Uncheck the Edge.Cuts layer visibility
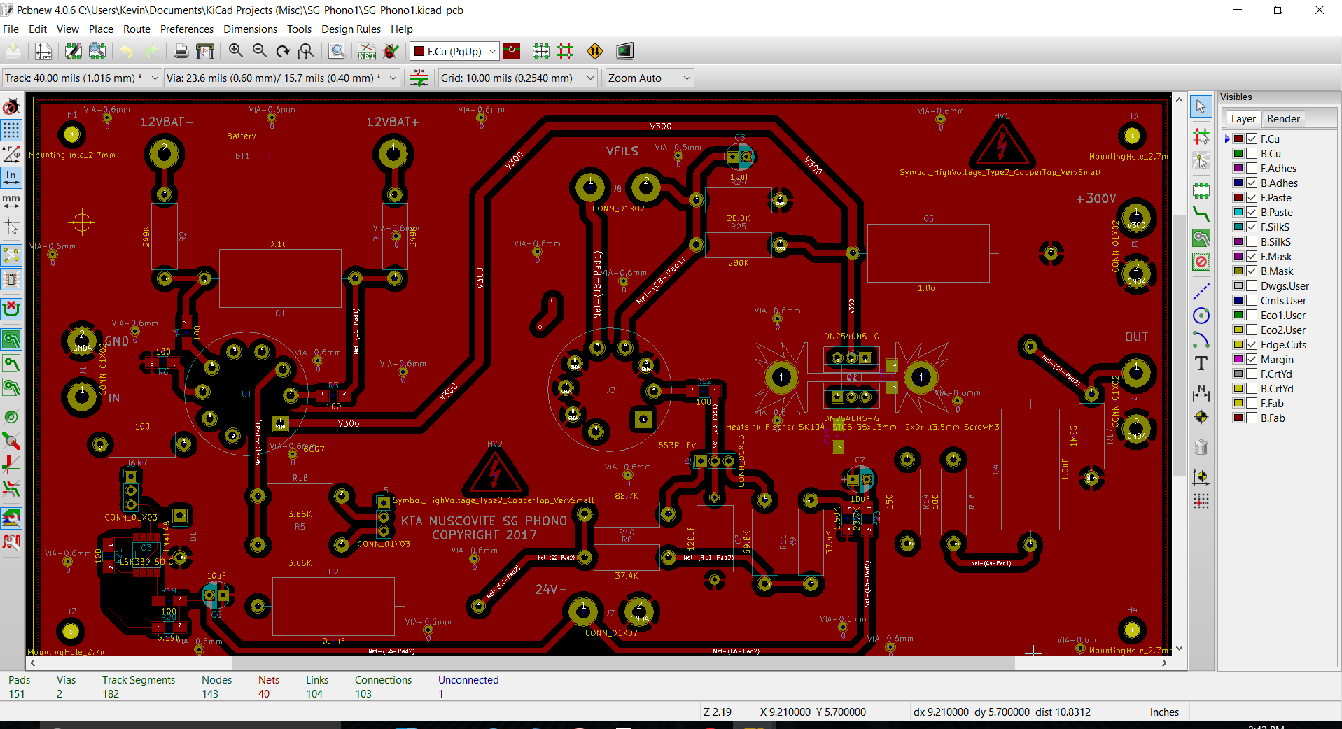This screenshot has height=729, width=1342. [x=1252, y=344]
